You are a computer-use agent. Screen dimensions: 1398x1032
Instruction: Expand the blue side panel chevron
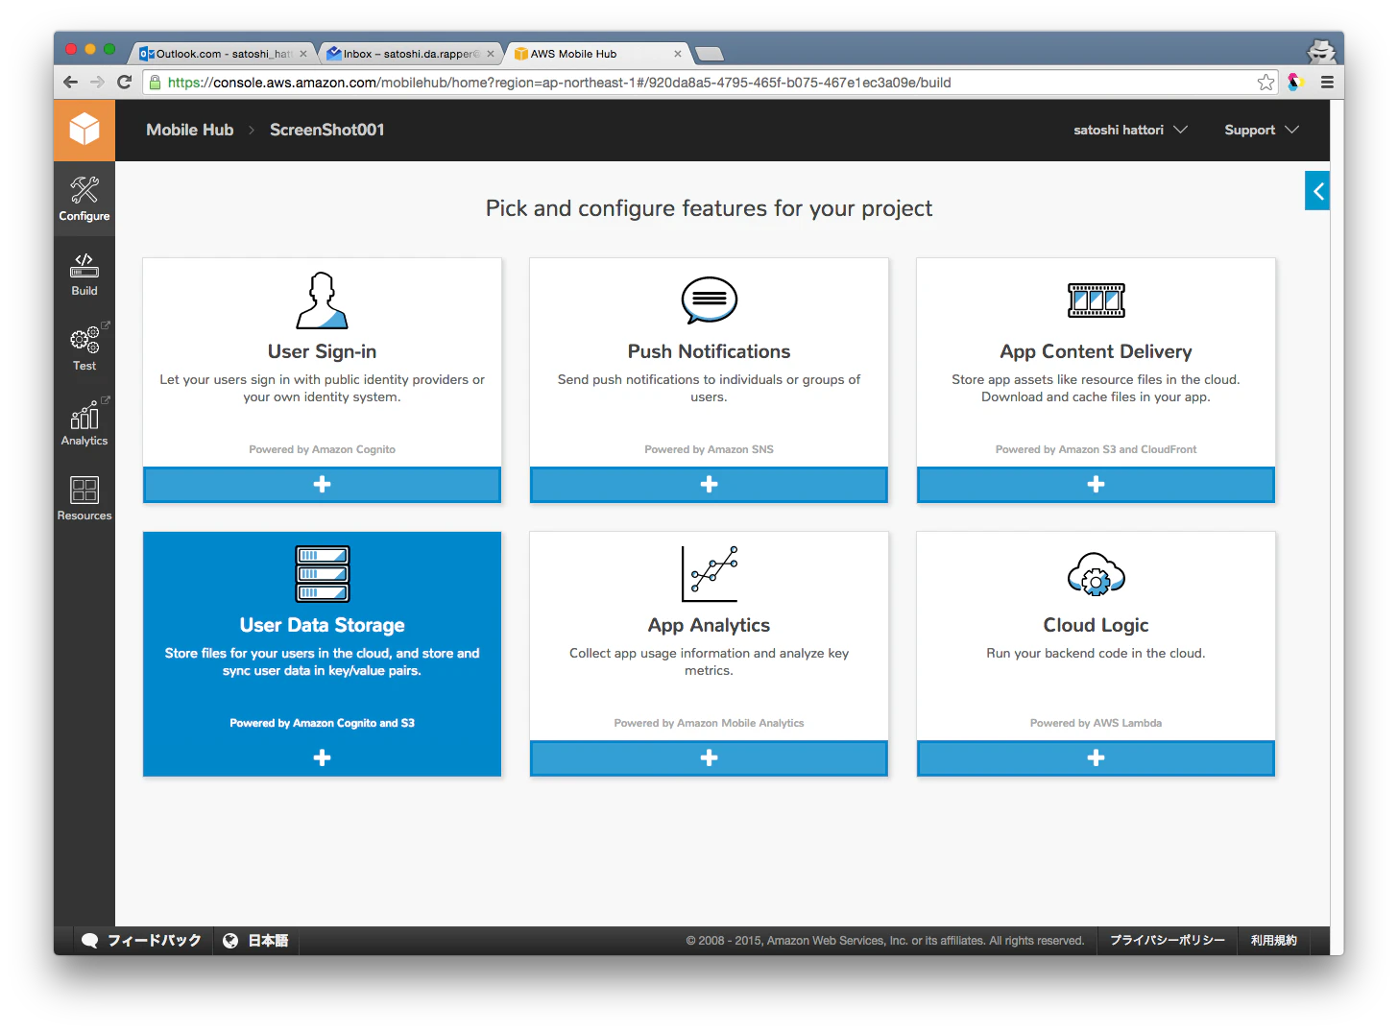pos(1317,191)
